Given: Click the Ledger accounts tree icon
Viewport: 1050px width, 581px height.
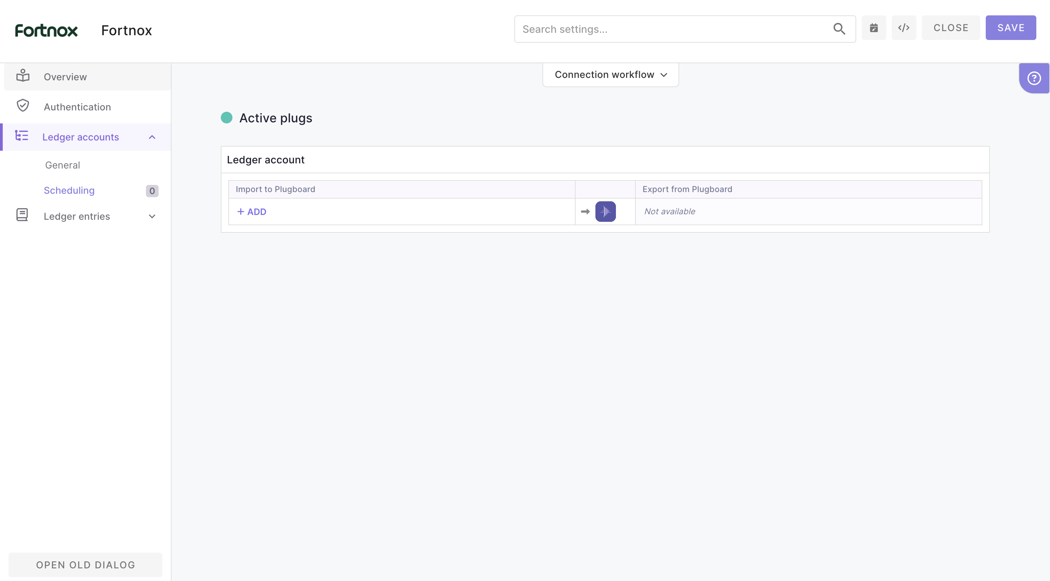Looking at the screenshot, I should pyautogui.click(x=22, y=136).
